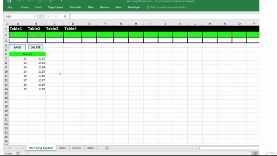This screenshot has height=156, width=277.
Task: Switch to the View ribbon tab
Action: (118, 7)
